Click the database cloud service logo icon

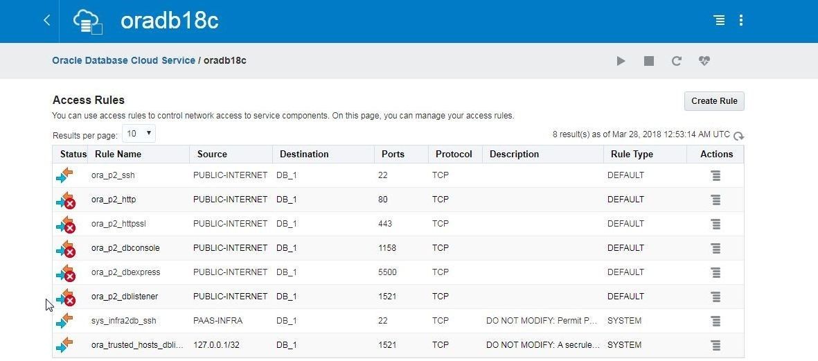[87, 22]
